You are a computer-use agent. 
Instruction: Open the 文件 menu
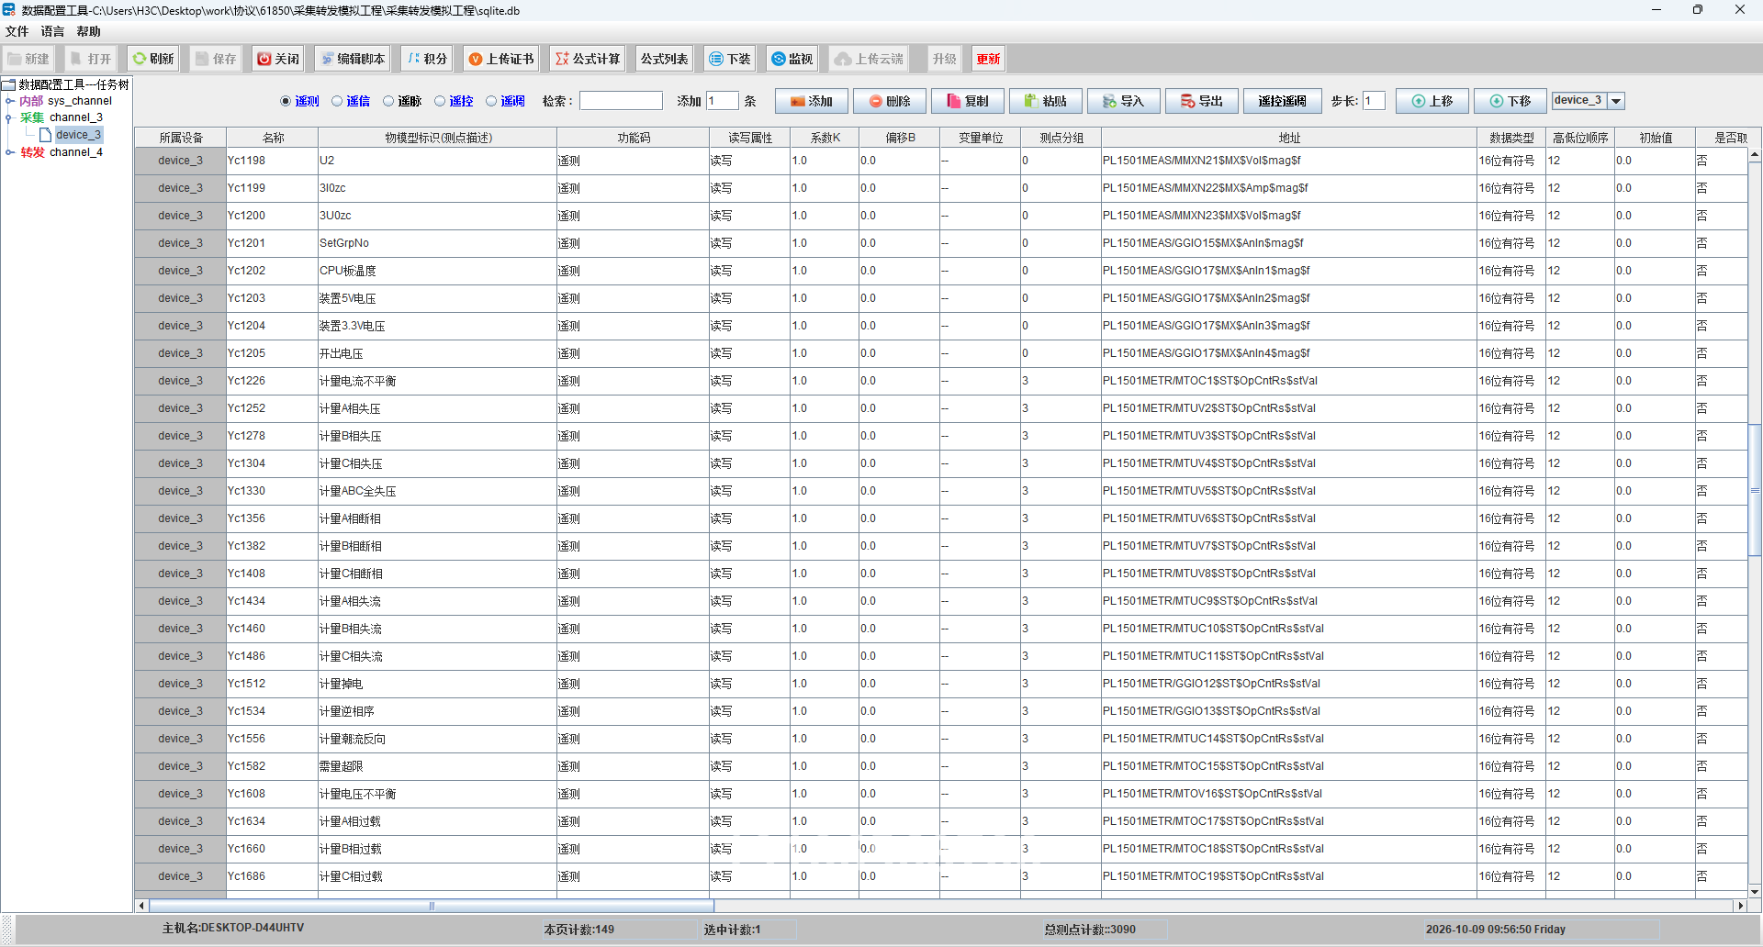click(17, 31)
